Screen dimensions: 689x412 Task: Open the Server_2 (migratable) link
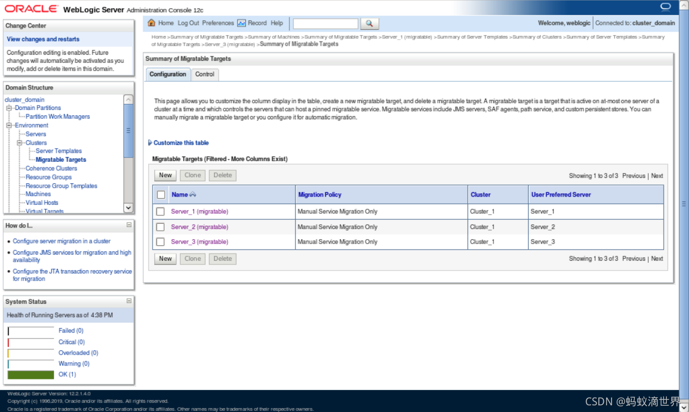pos(199,227)
